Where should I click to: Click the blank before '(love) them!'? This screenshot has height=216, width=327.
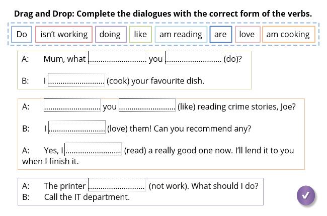click(77, 127)
